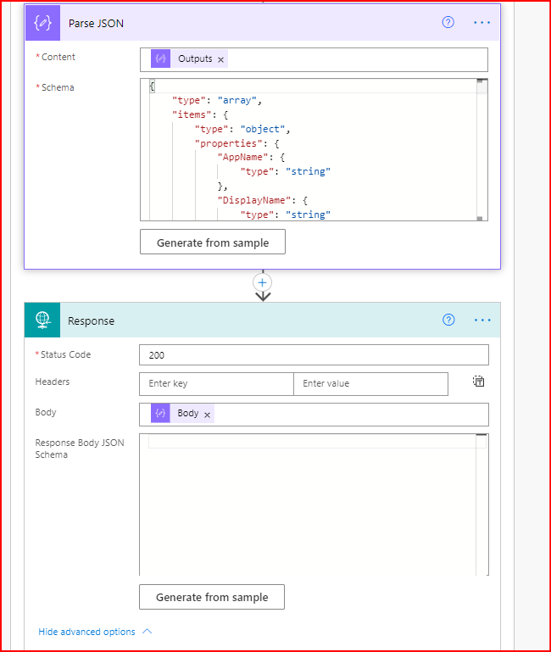Insert a new step with plus icon
551x652 pixels.
[263, 282]
